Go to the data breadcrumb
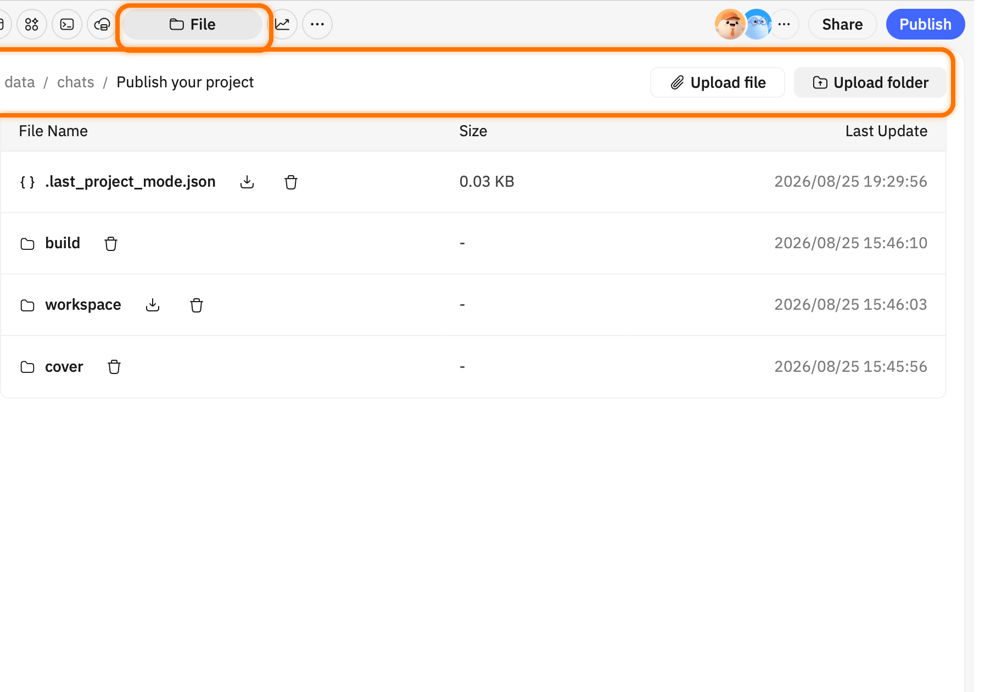 (x=20, y=82)
